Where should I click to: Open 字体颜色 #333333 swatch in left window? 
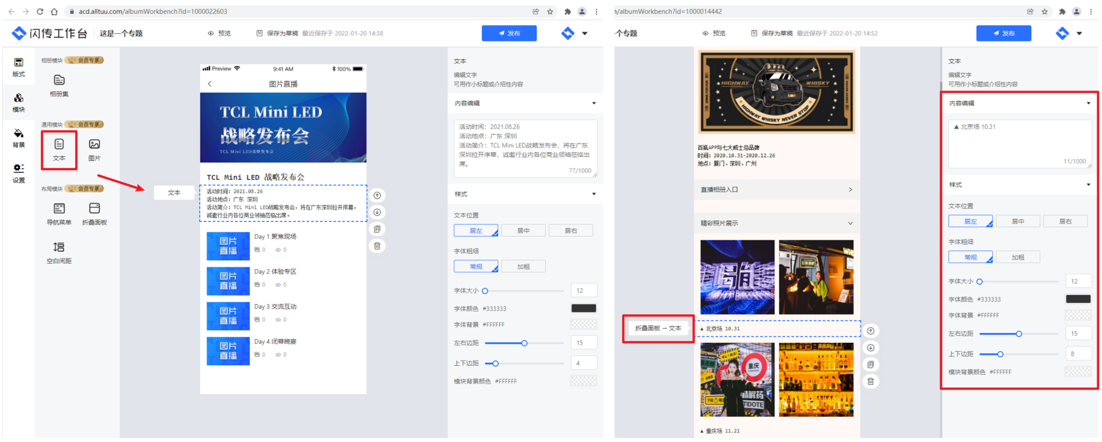(x=584, y=308)
